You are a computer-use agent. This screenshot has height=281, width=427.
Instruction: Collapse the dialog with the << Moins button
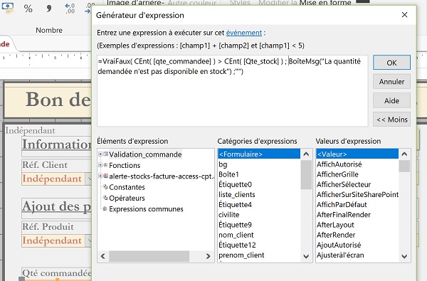[x=391, y=120]
